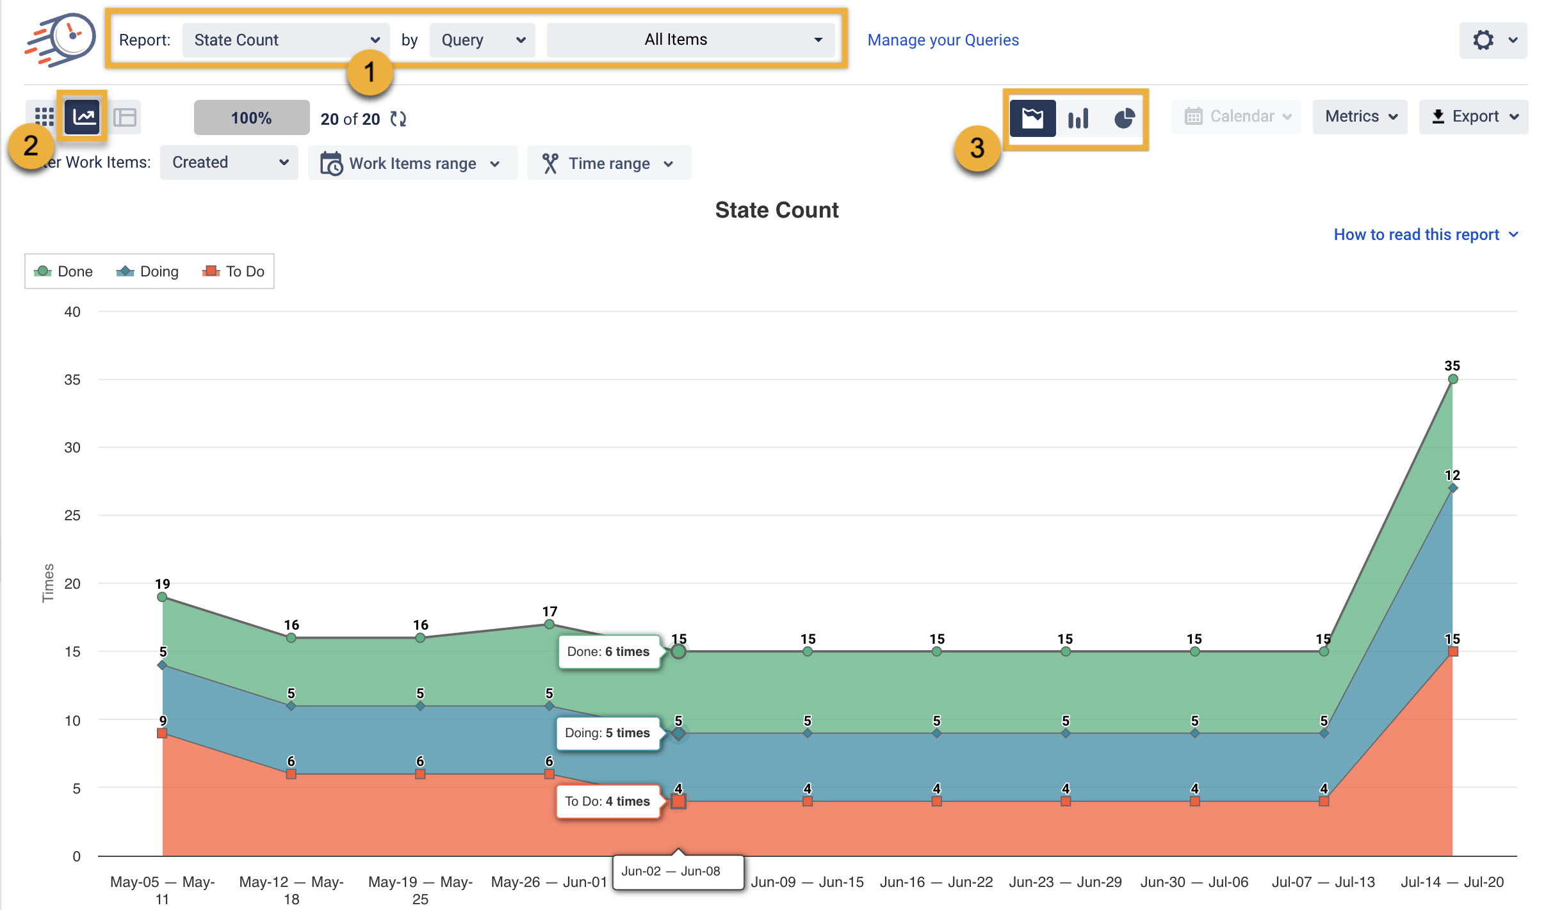Select the bar chart type
The width and height of the screenshot is (1546, 910).
[x=1078, y=118]
